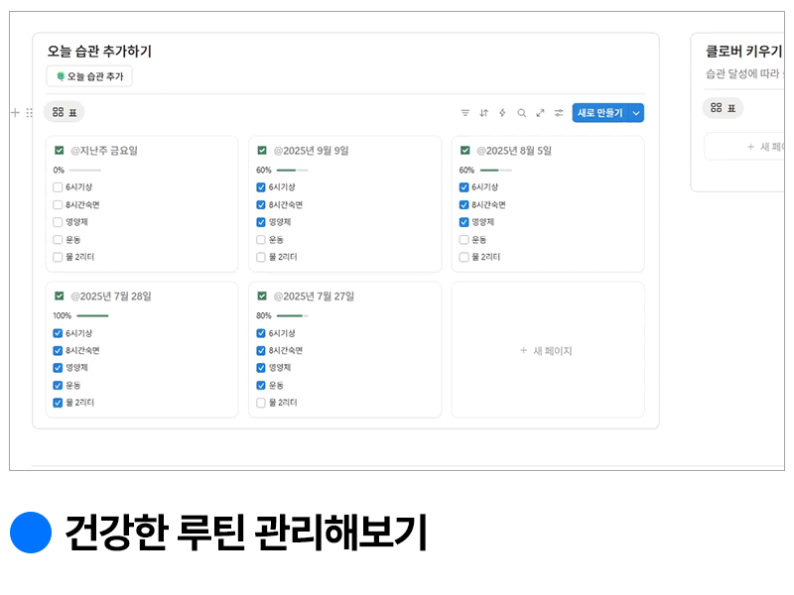
Task: Uncheck 운동 on the 2025년 7월 27일 card
Action: click(x=261, y=386)
